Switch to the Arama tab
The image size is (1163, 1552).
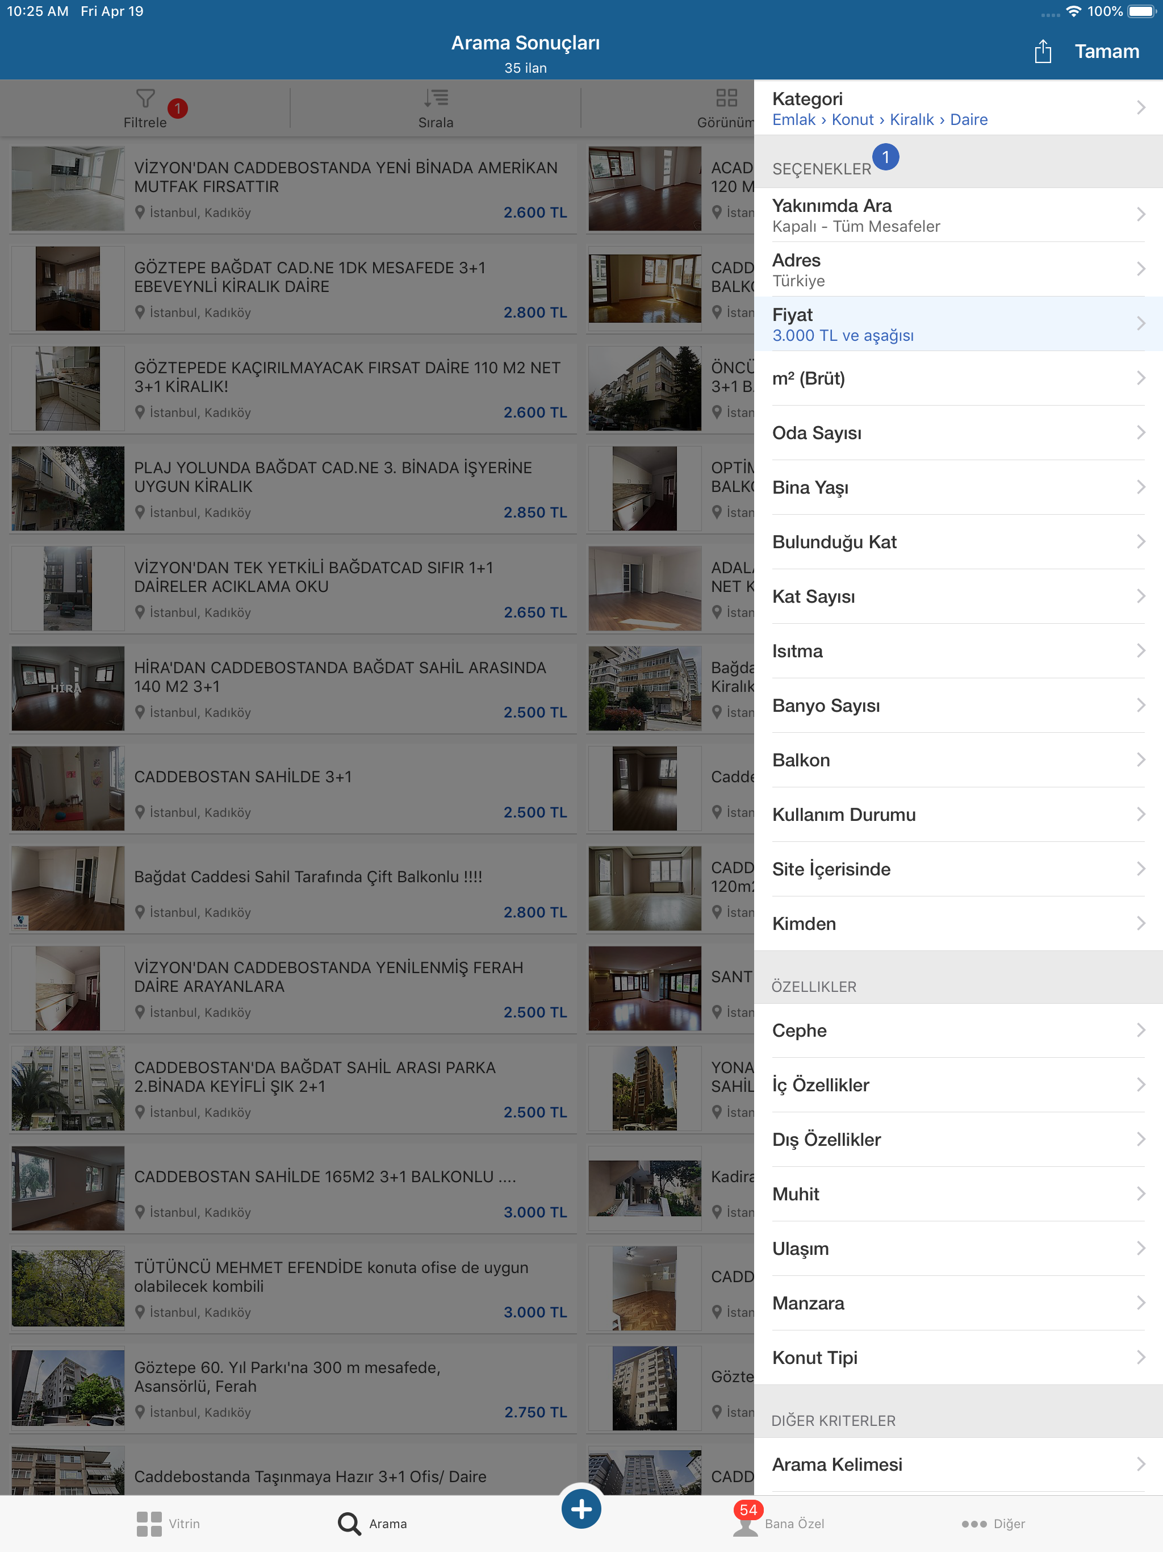(x=373, y=1524)
